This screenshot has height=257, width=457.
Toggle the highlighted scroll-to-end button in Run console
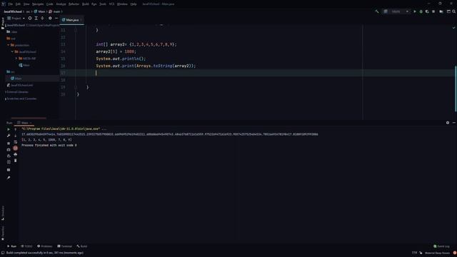16,148
